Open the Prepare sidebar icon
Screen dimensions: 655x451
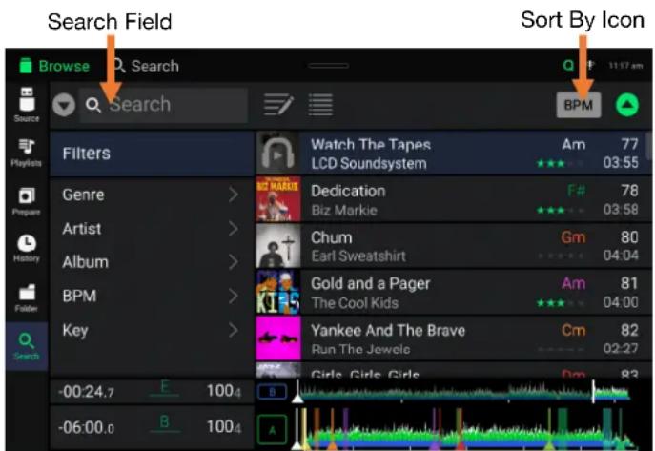(x=27, y=201)
